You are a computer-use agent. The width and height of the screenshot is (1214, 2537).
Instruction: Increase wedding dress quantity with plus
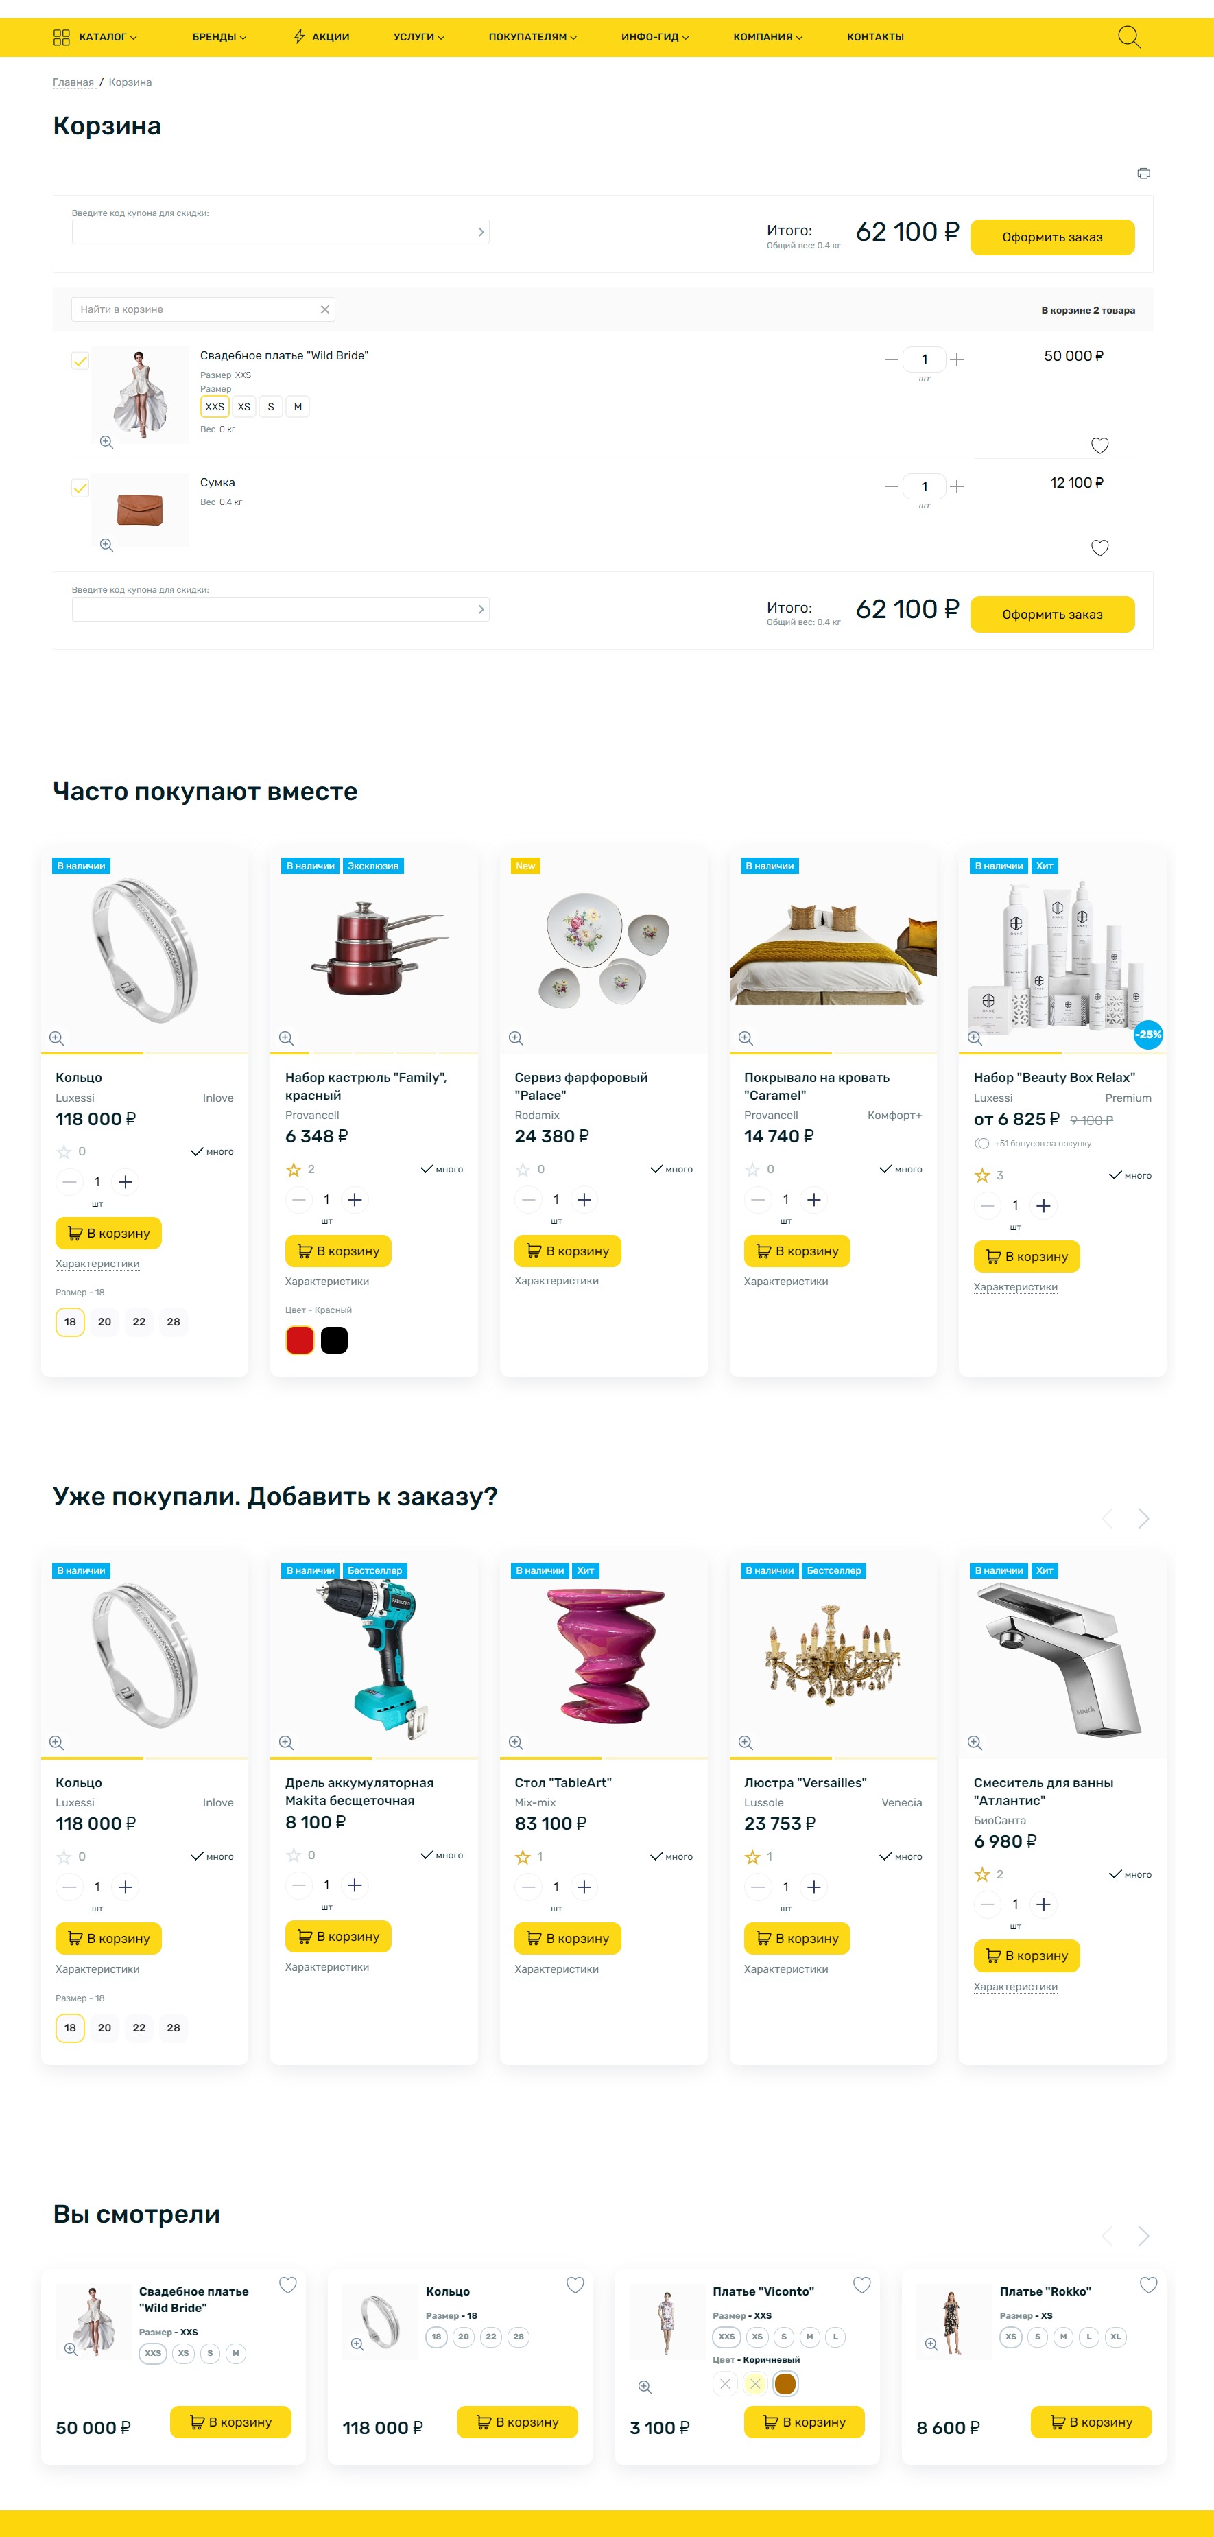(957, 359)
